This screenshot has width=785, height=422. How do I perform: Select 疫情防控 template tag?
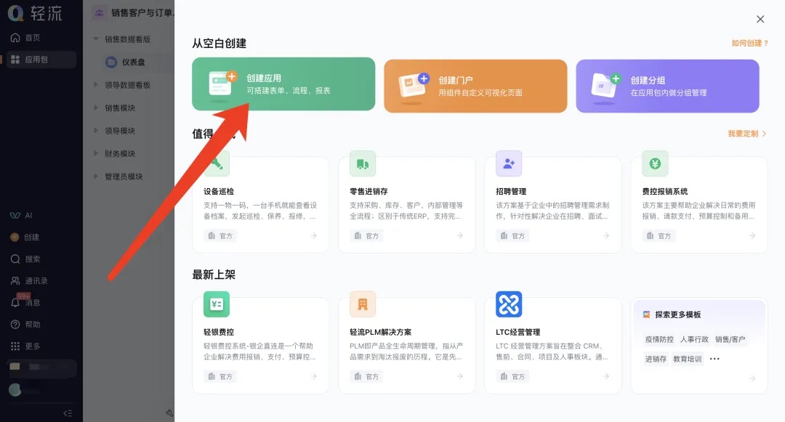tap(659, 339)
